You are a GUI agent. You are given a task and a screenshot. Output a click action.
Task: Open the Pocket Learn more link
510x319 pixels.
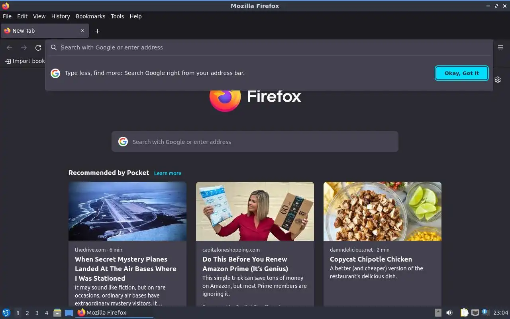point(168,173)
